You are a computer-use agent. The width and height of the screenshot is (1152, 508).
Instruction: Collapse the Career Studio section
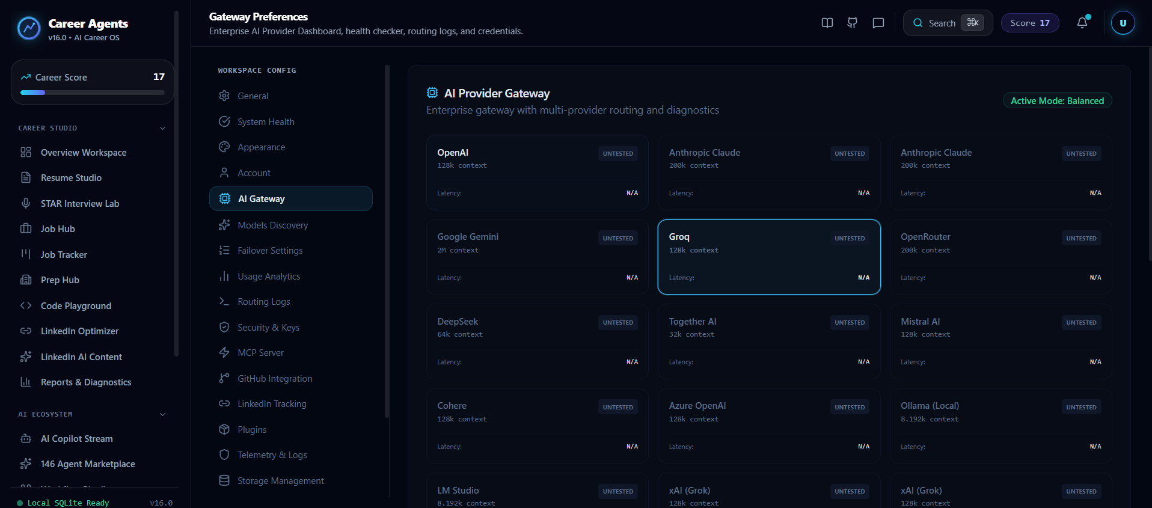[162, 128]
